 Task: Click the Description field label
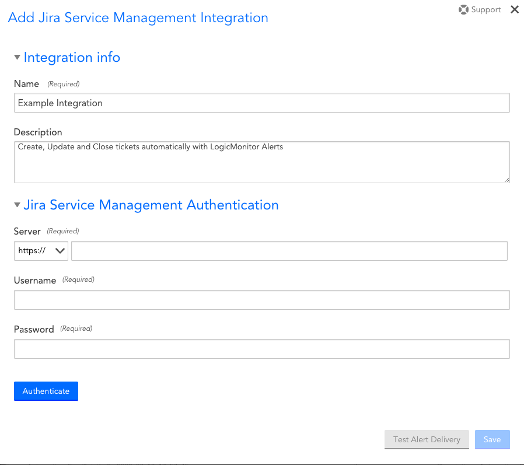(38, 132)
